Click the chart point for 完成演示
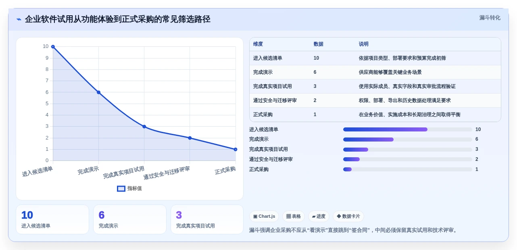517x250 pixels. pos(98,92)
